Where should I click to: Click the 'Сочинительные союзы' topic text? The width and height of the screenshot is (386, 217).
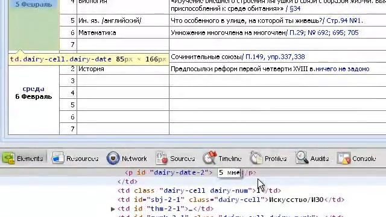(206, 57)
